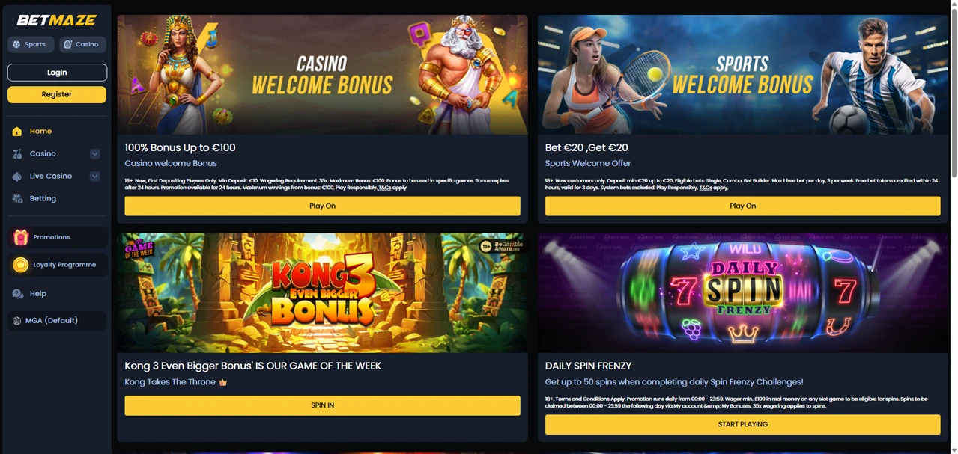Click the Casino cherries icon in sidebar
Viewport: 958px width, 454px height.
[17, 153]
